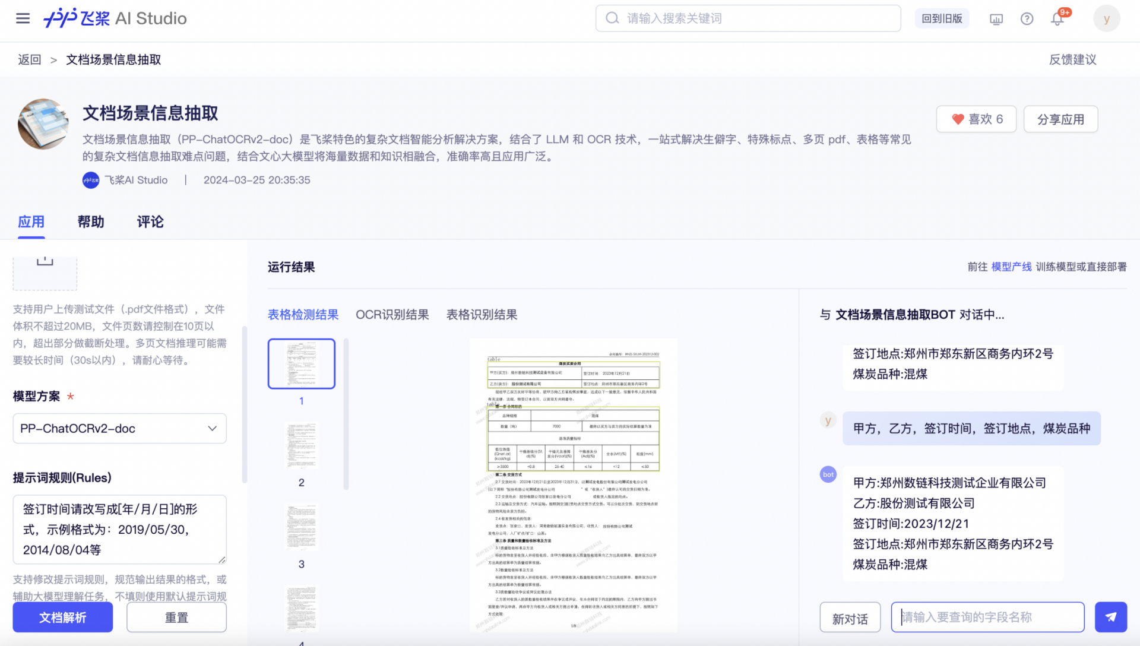Image resolution: width=1140 pixels, height=646 pixels.
Task: Click the document preview page image
Action: click(574, 485)
